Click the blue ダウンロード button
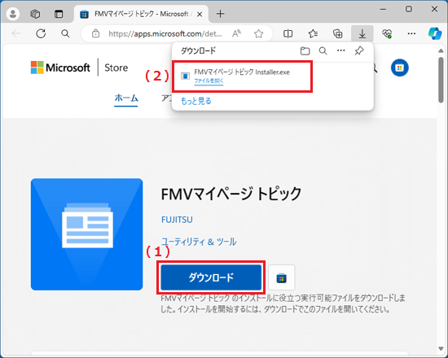The width and height of the screenshot is (448, 358). (x=211, y=277)
